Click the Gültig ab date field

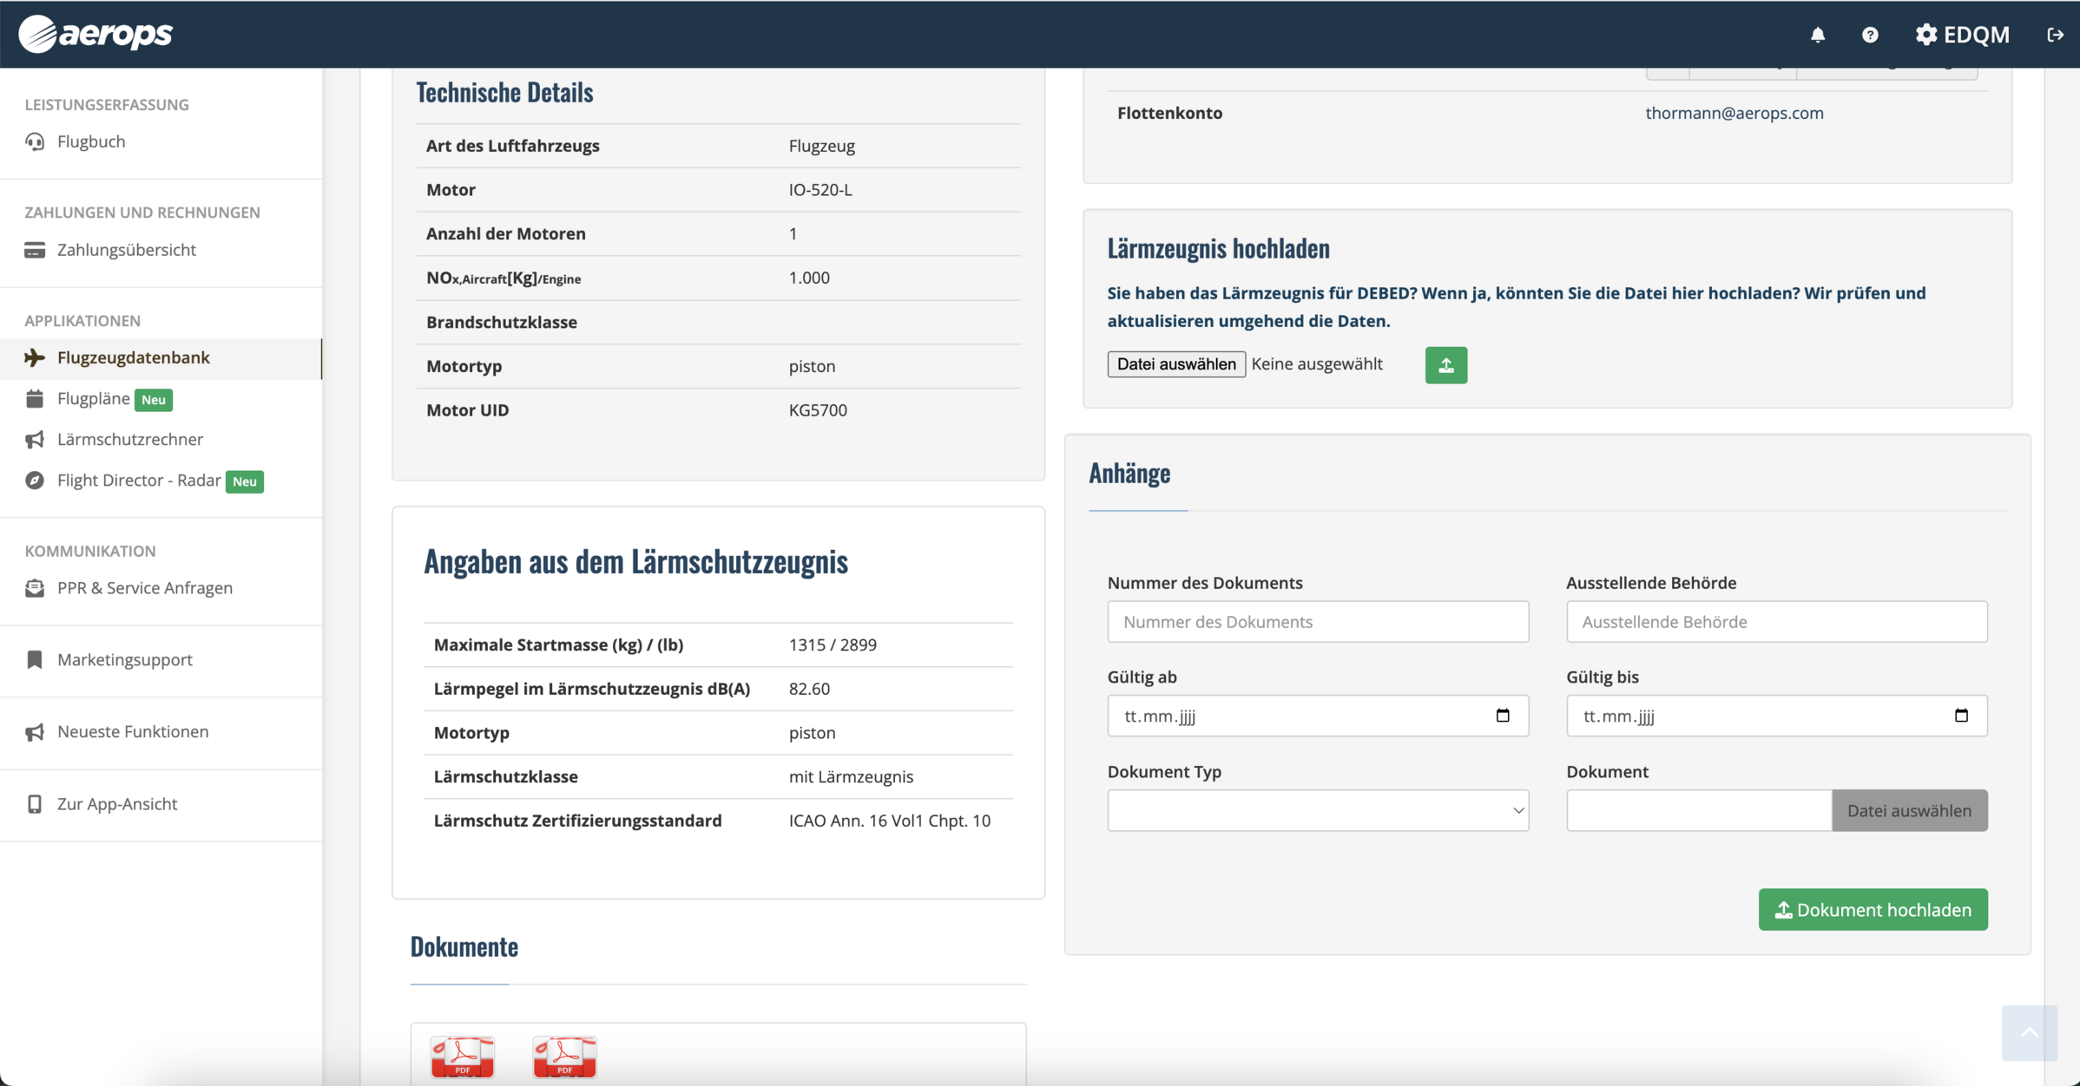(1318, 716)
